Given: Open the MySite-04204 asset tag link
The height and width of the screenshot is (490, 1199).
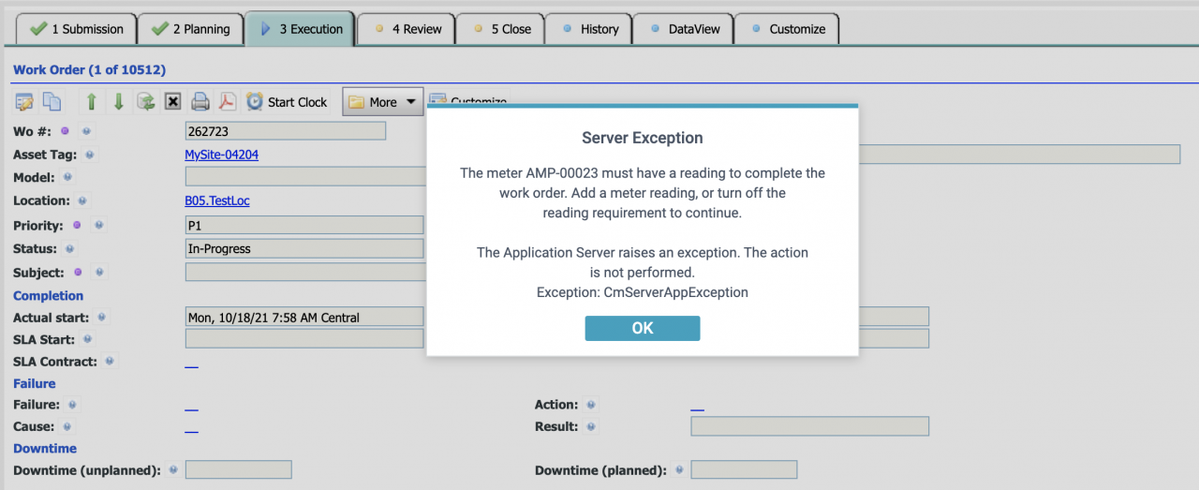Looking at the screenshot, I should (x=222, y=155).
